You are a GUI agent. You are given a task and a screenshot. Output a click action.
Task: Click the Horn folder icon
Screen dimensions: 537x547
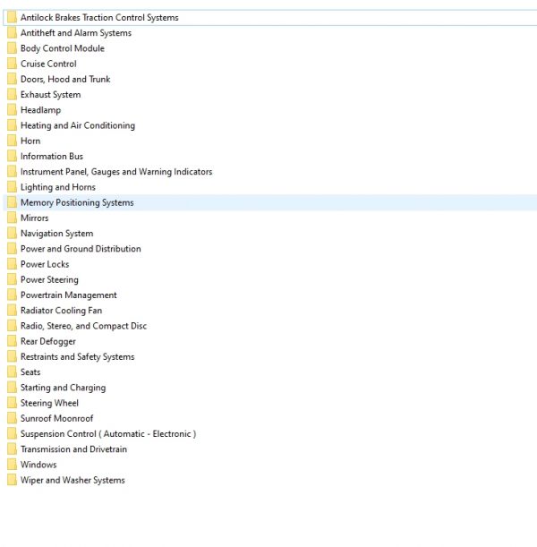(12, 141)
